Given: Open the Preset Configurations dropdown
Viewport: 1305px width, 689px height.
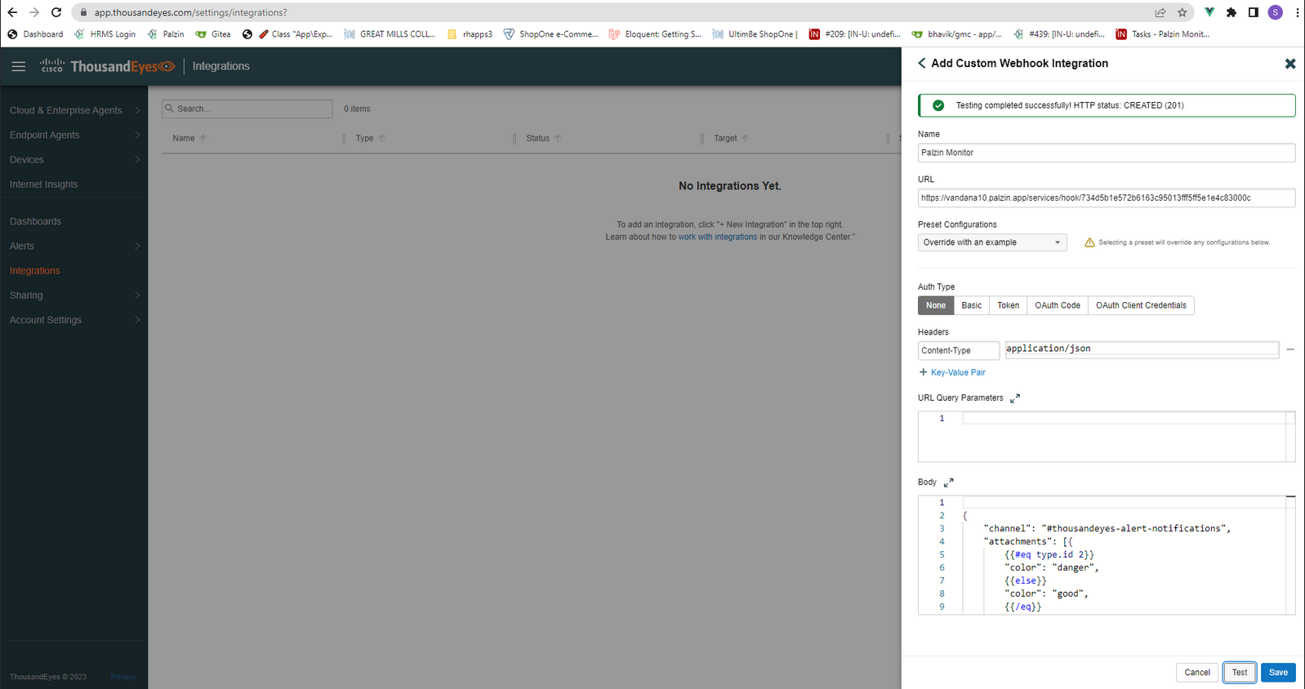Looking at the screenshot, I should pos(992,242).
